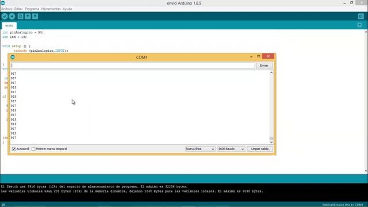The height and width of the screenshot is (207, 368).
Task: Click the Enviar button
Action: point(264,66)
